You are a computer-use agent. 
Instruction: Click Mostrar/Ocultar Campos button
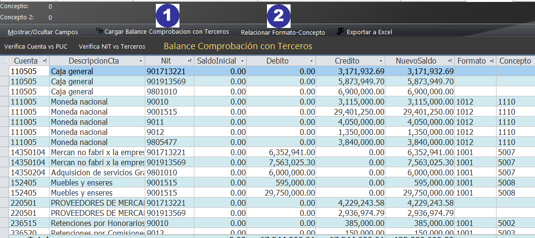(x=43, y=32)
